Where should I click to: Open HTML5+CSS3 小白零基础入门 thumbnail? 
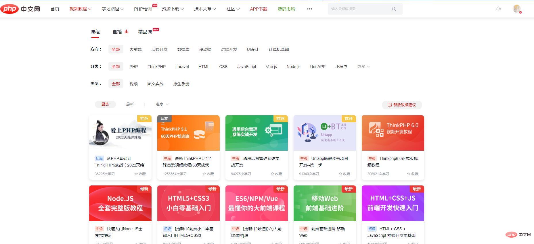click(188, 203)
